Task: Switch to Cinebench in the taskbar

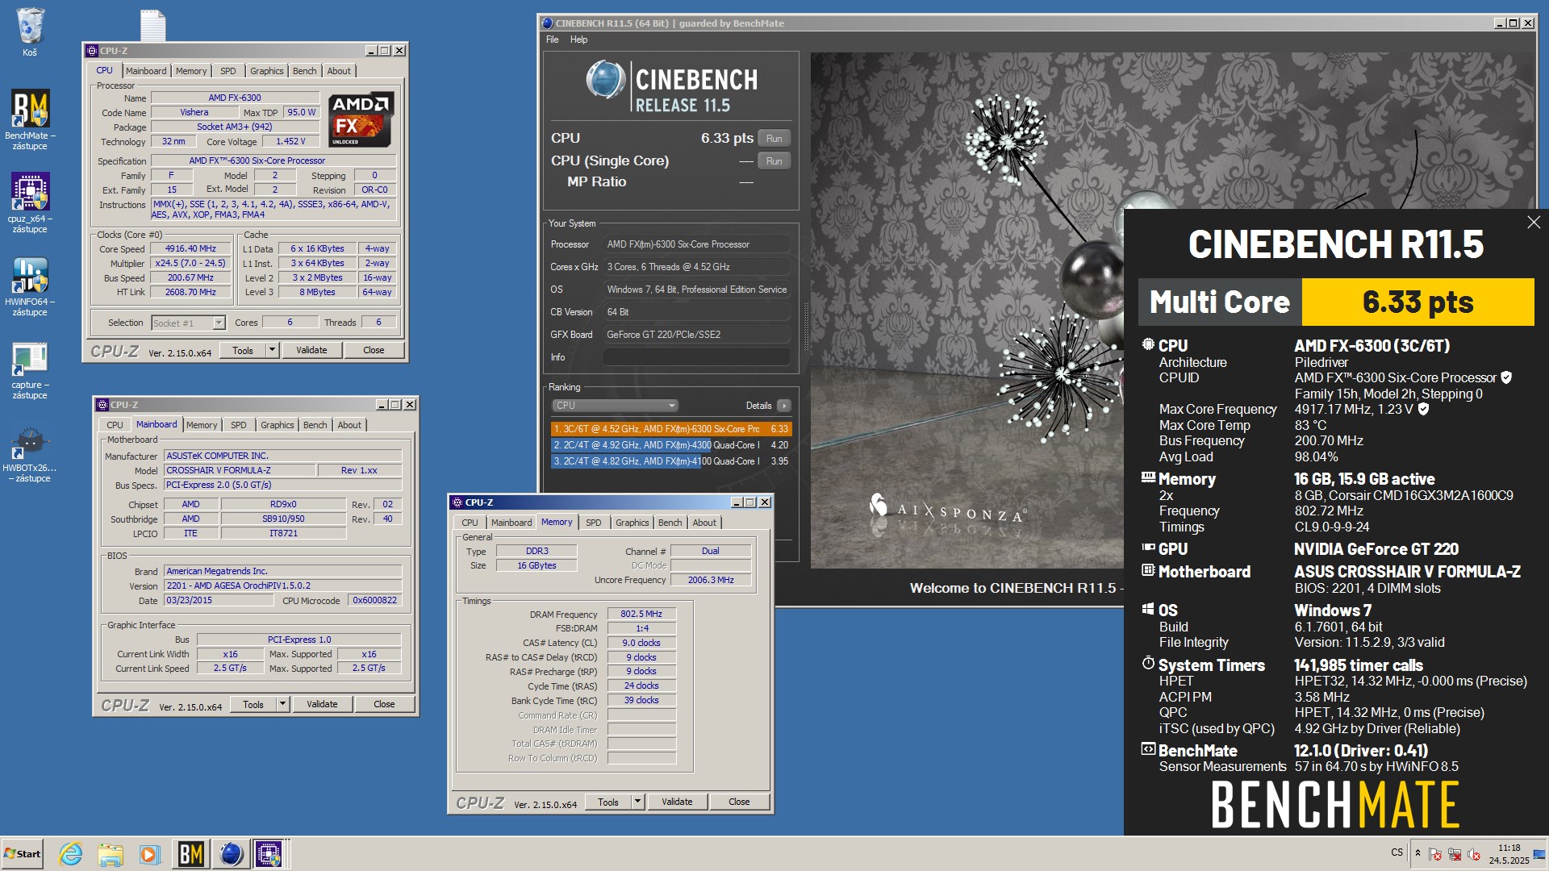Action: tap(231, 853)
